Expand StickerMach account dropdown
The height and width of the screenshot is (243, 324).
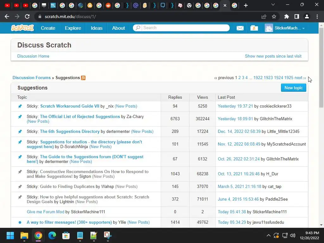point(303,28)
